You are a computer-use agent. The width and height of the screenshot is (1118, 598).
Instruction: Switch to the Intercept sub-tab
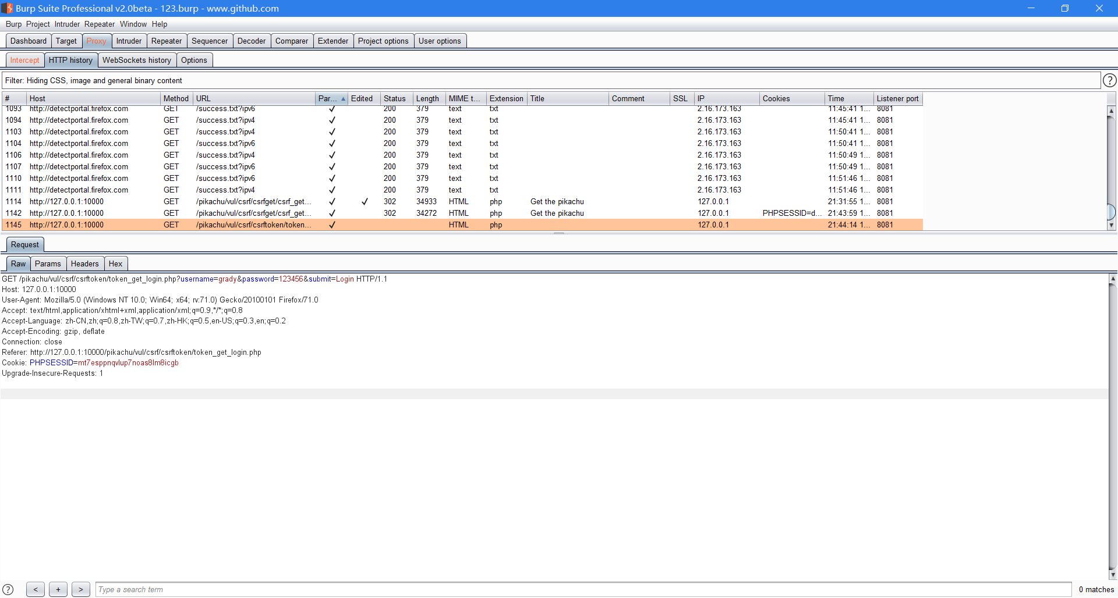tap(24, 60)
